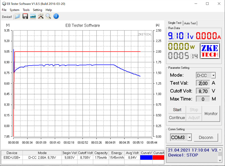Click the blue CurveV color swatch
This screenshot has width=225, height=166.
pyautogui.click(x=146, y=158)
